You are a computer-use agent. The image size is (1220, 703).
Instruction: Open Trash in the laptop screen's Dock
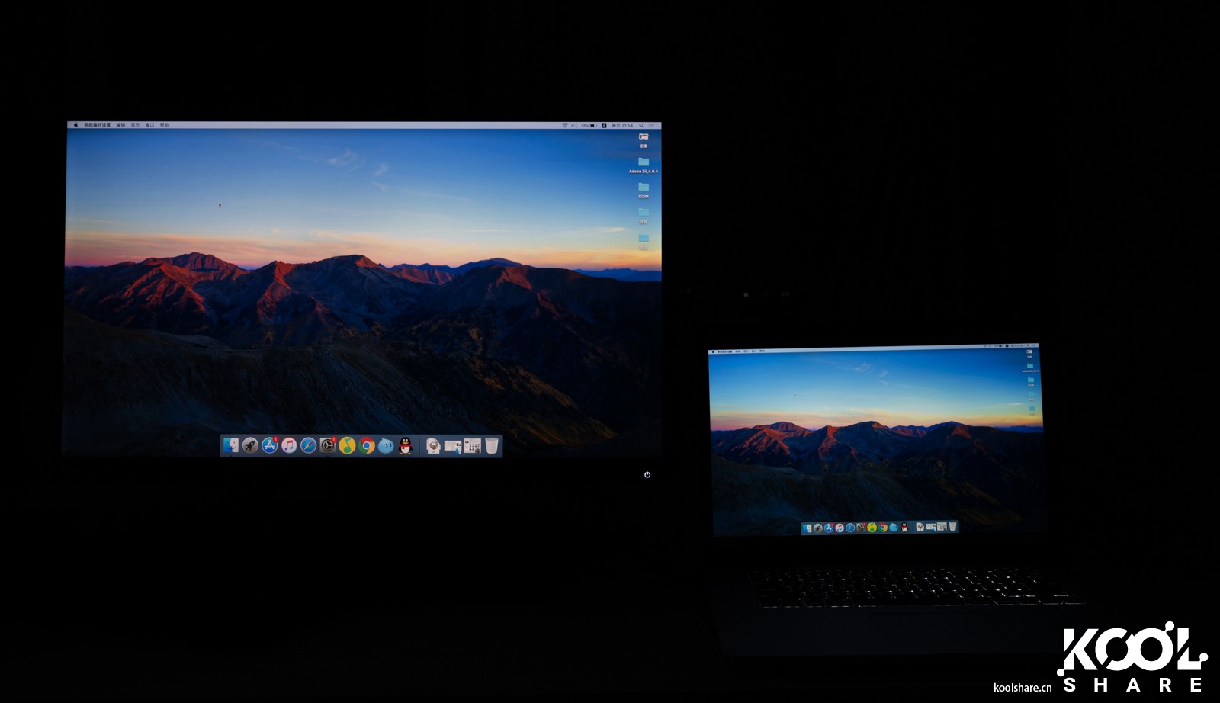pyautogui.click(x=952, y=527)
